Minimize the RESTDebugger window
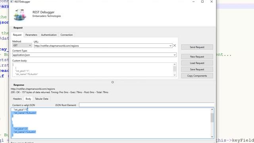 193,2
